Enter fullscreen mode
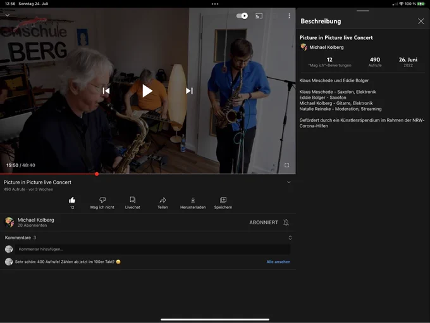The width and height of the screenshot is (430, 323). 286,165
